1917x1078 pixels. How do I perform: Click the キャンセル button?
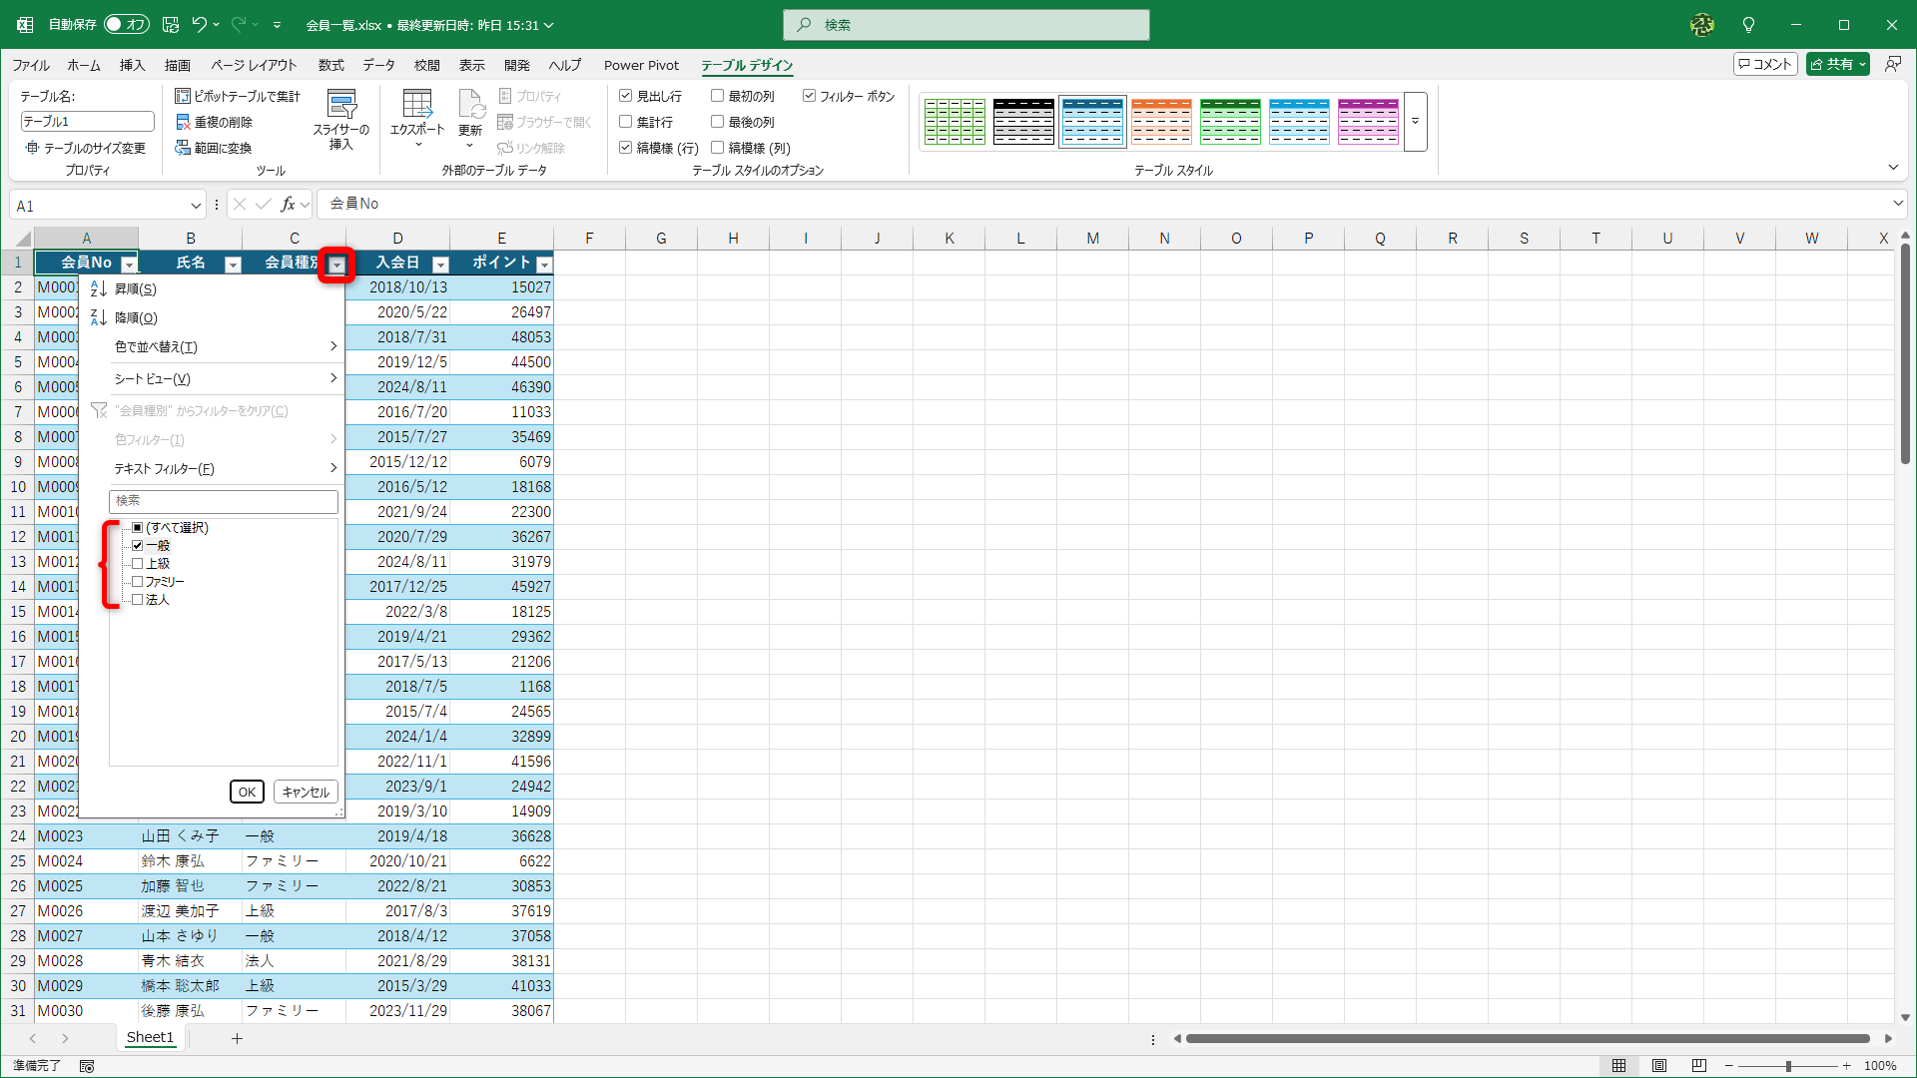point(306,793)
